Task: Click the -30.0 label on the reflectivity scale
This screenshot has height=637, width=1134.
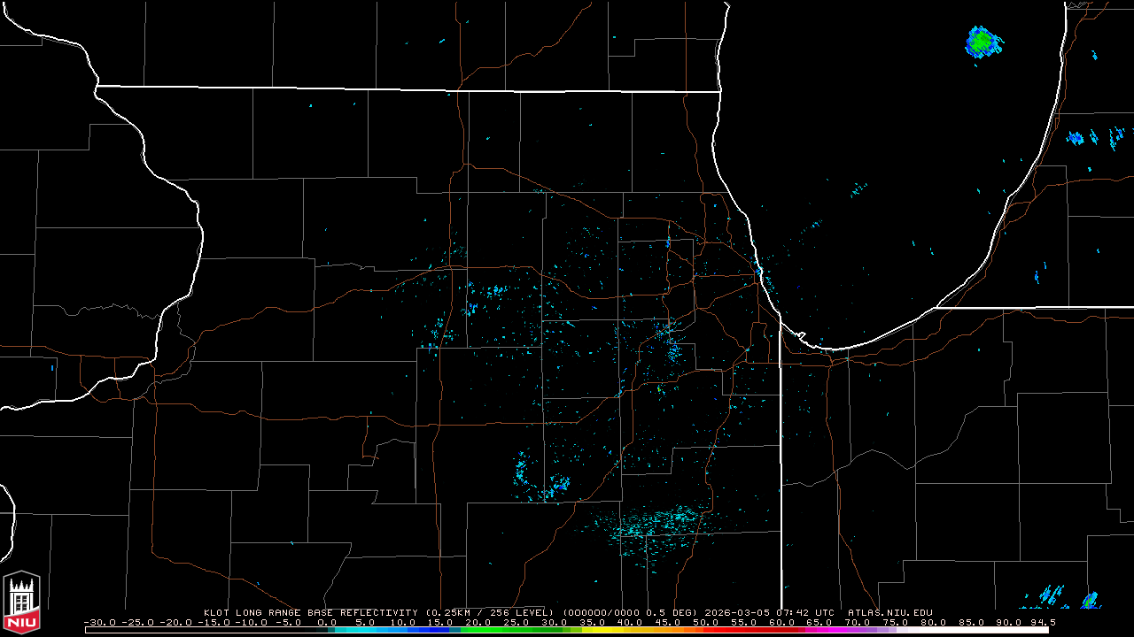Action: (98, 622)
